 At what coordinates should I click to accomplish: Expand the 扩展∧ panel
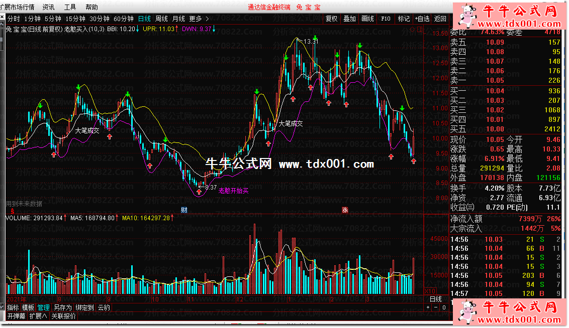38,316
